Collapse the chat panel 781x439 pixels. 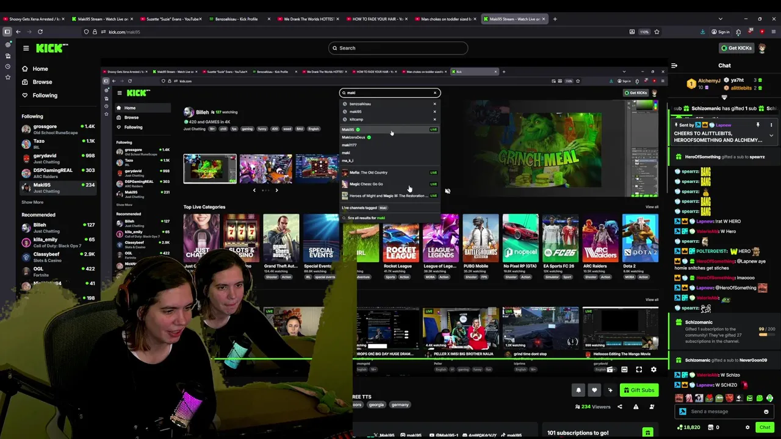(x=674, y=65)
